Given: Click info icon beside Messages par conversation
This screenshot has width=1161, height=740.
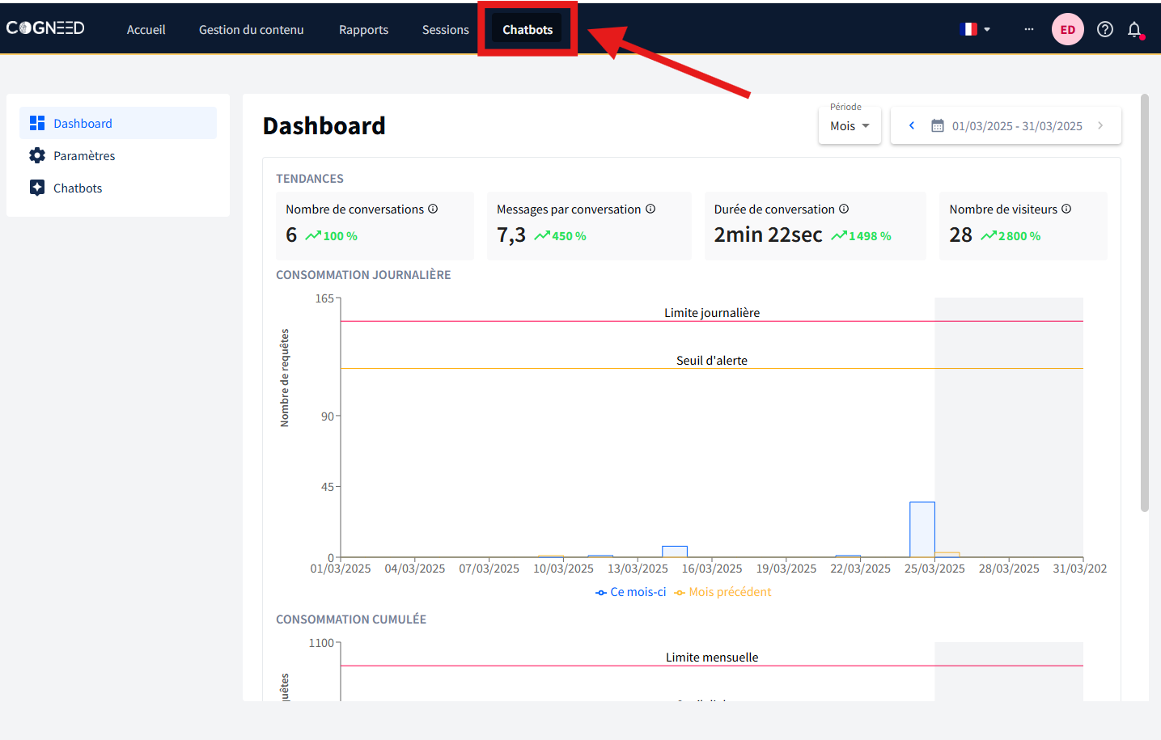Looking at the screenshot, I should pyautogui.click(x=650, y=209).
